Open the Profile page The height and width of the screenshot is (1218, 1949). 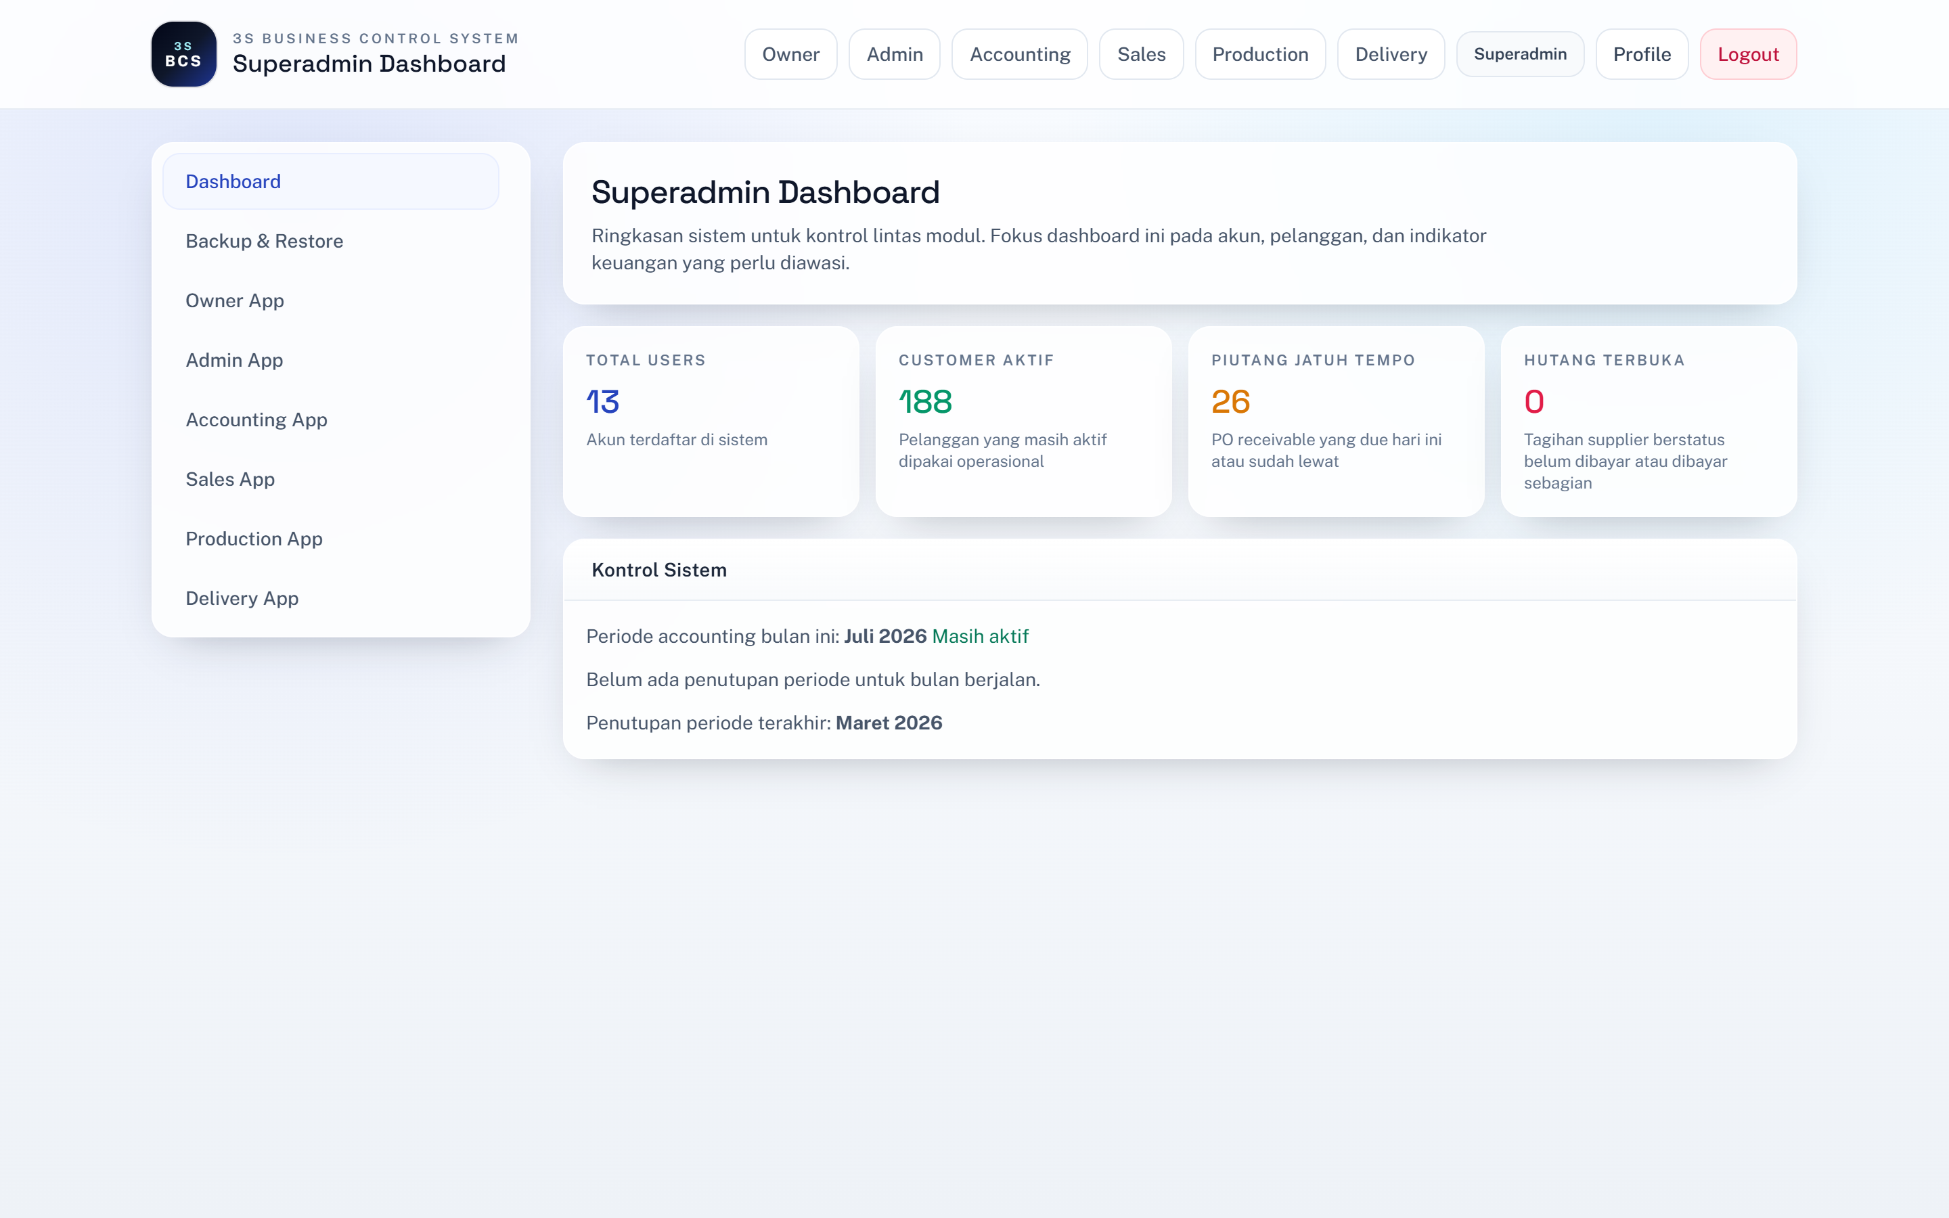[x=1641, y=54]
